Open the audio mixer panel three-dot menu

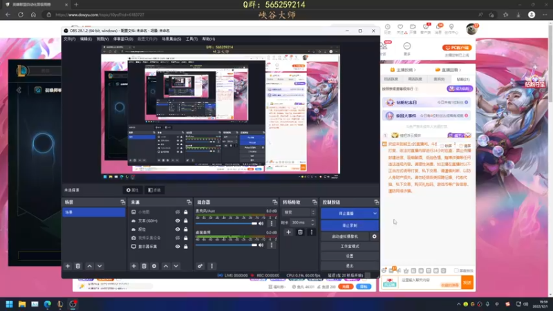click(x=212, y=266)
